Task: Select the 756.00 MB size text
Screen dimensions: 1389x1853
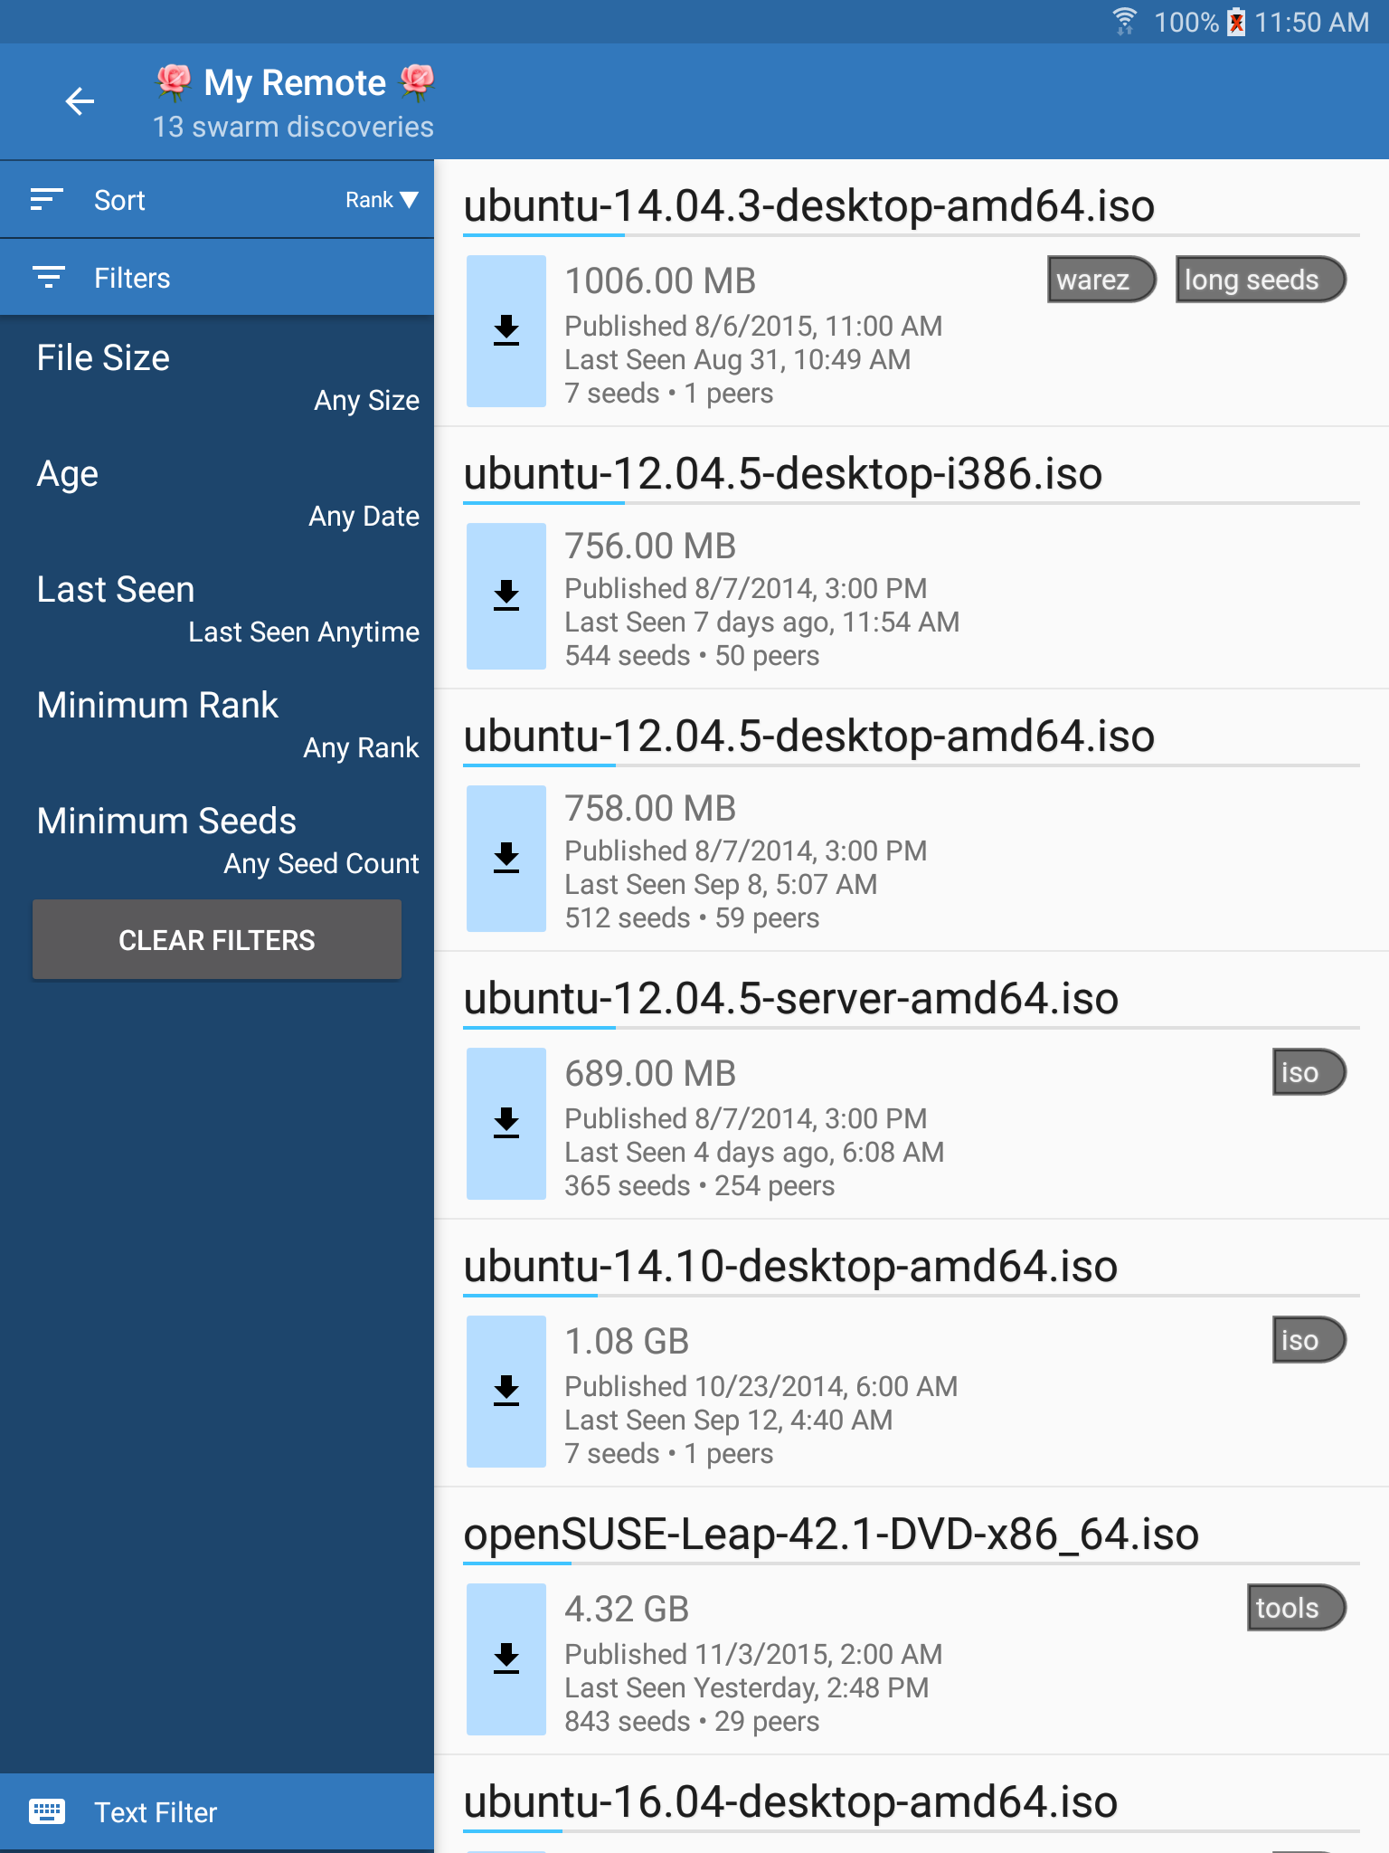Action: (650, 546)
